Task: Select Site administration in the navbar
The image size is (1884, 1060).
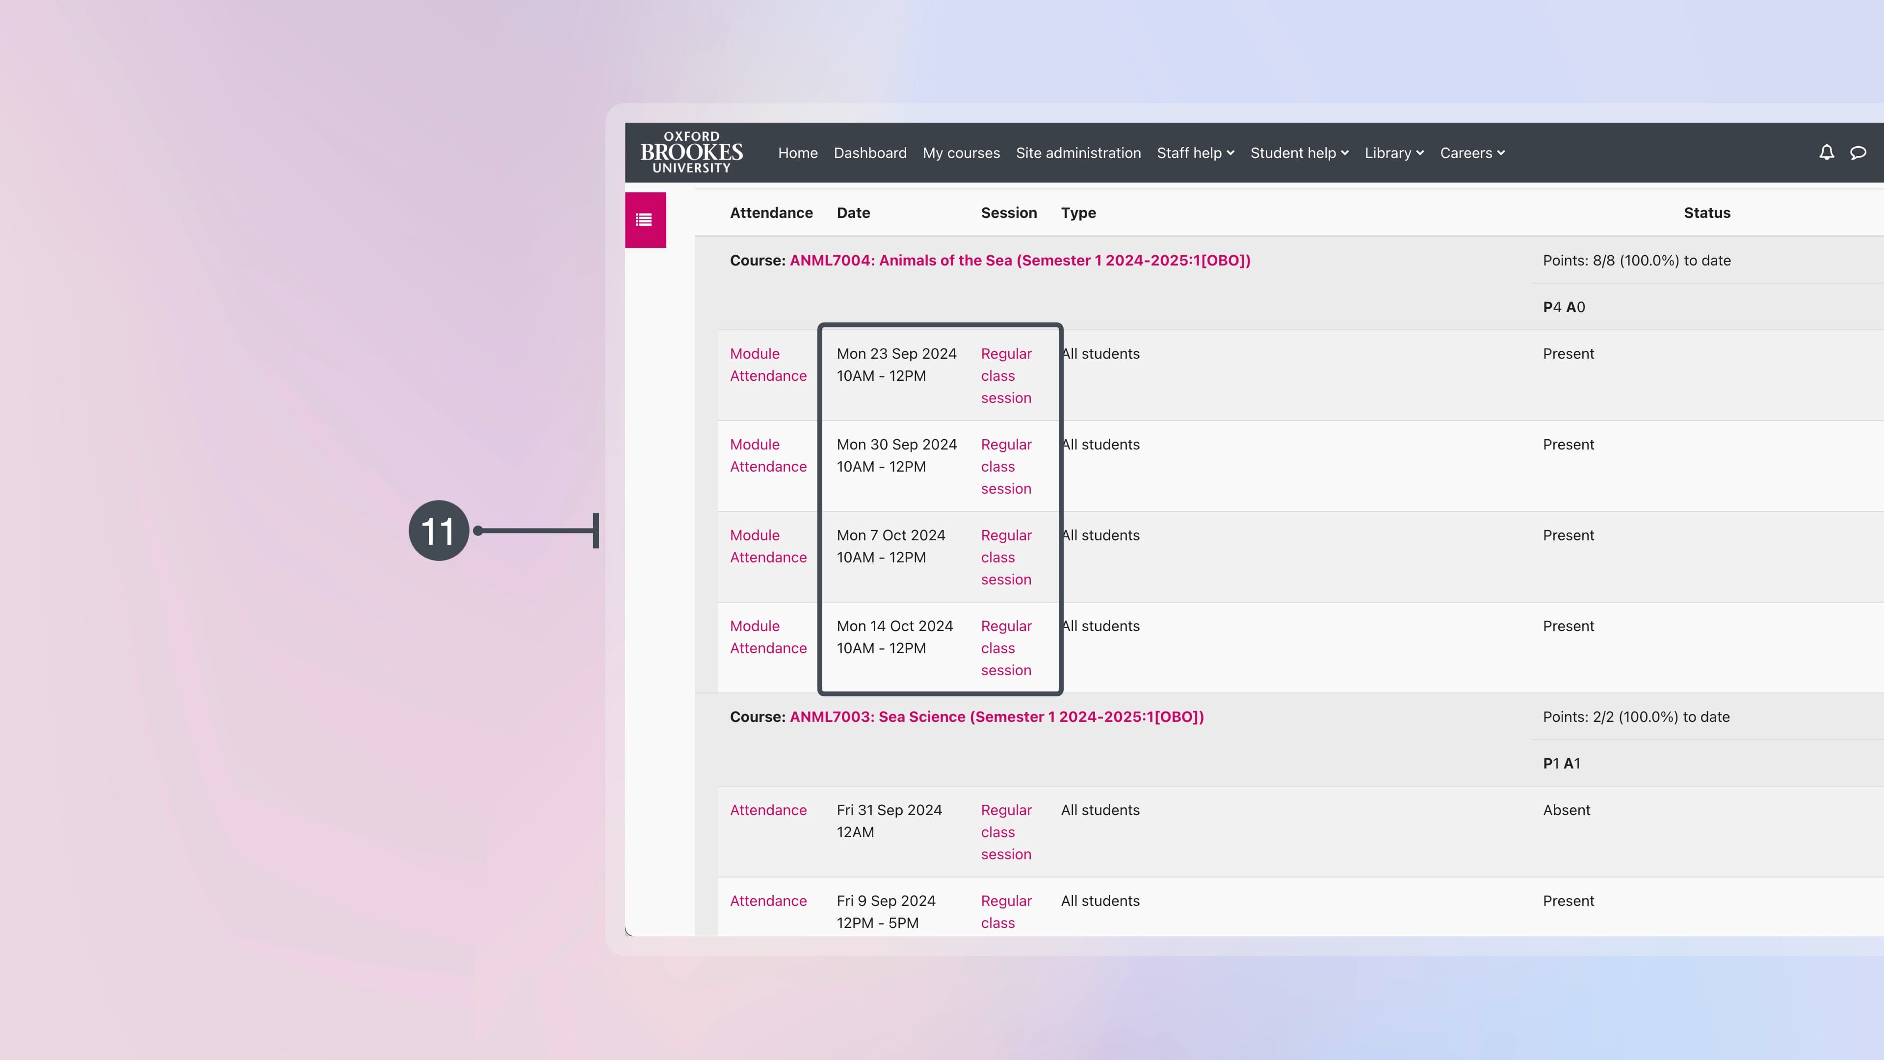Action: [1078, 152]
